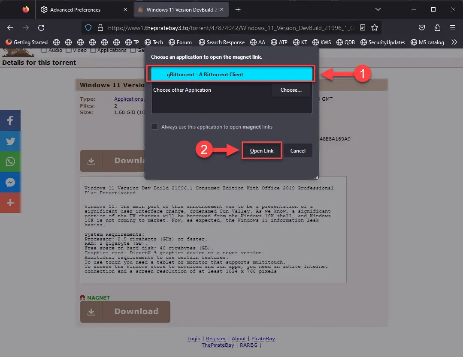Open more share options plus icon
463x357 pixels.
click(x=10, y=203)
